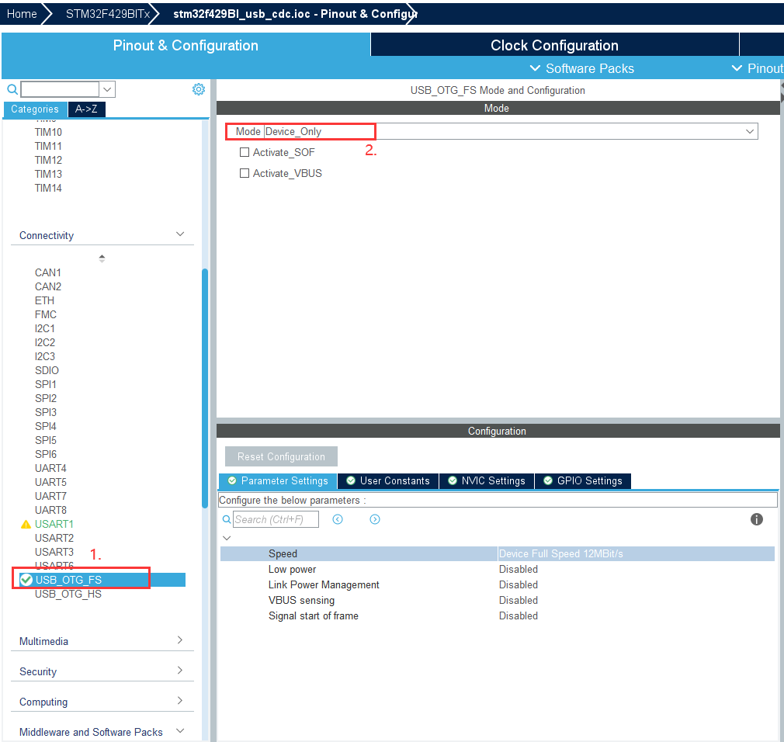
Task: Enable the Activate_SOF checkbox
Action: 245,152
